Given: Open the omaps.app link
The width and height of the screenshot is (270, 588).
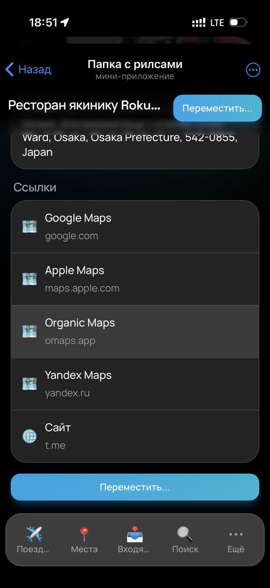Looking at the screenshot, I should (x=70, y=341).
